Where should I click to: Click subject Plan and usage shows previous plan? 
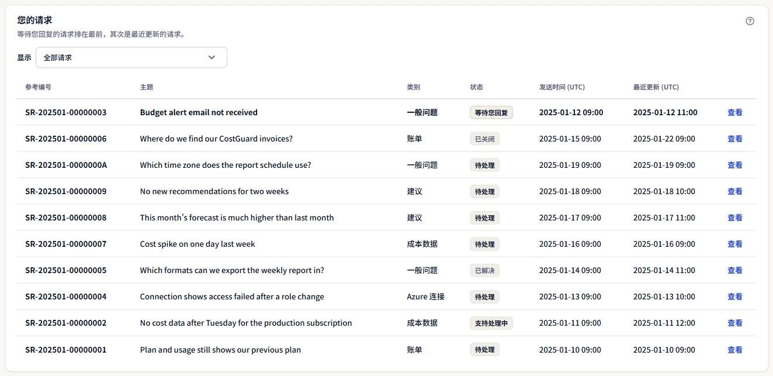(x=220, y=350)
